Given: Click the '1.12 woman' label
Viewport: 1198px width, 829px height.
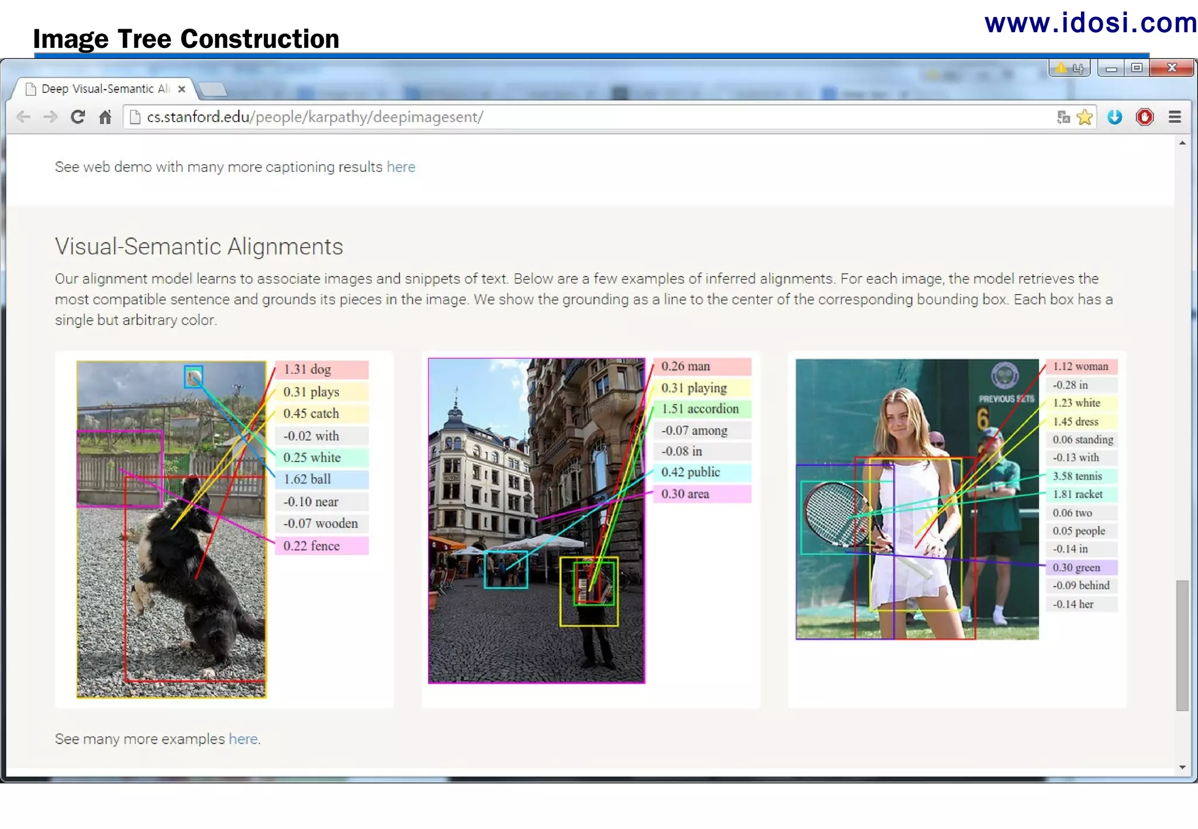Looking at the screenshot, I should coord(1082,367).
